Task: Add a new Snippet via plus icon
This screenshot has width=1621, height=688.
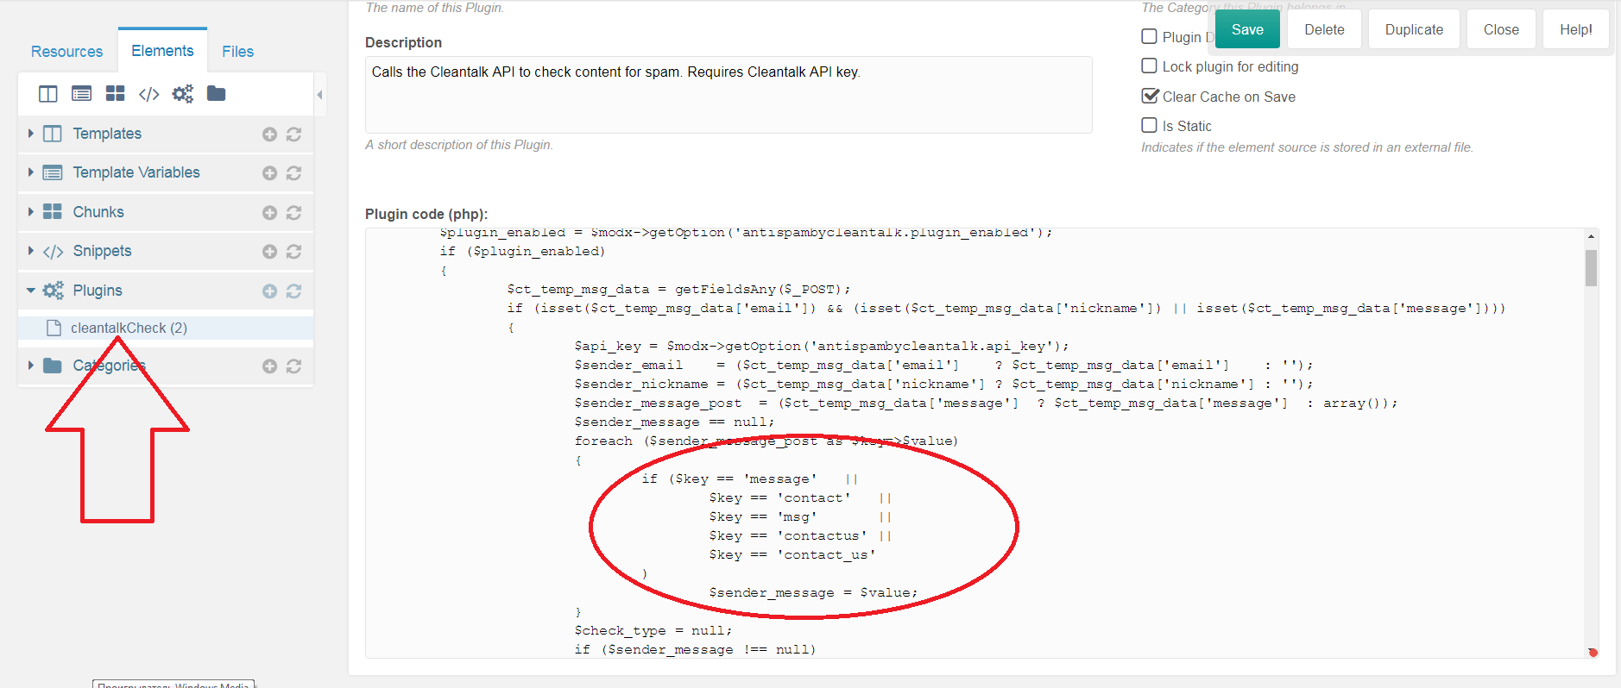Action: tap(269, 252)
